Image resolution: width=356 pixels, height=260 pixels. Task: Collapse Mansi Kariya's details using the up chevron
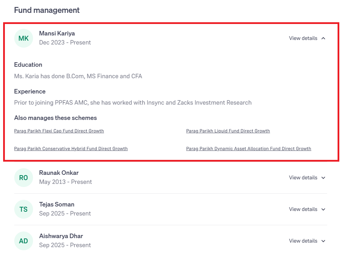click(323, 38)
